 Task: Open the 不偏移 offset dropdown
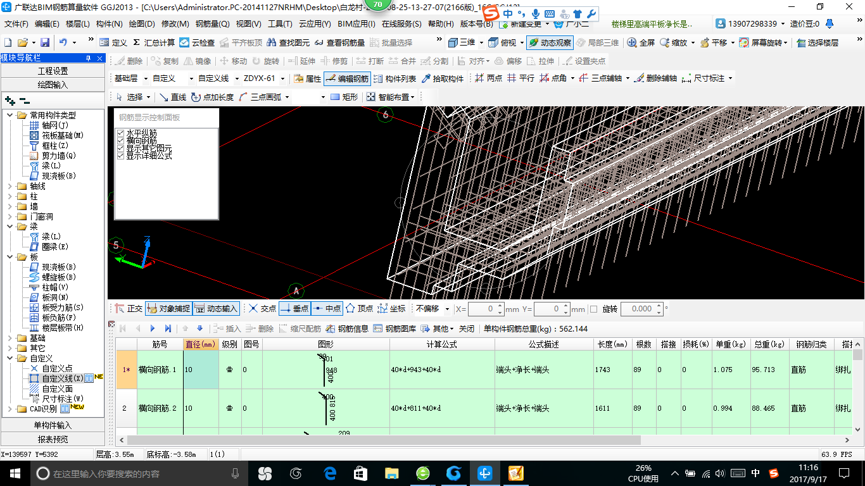448,309
